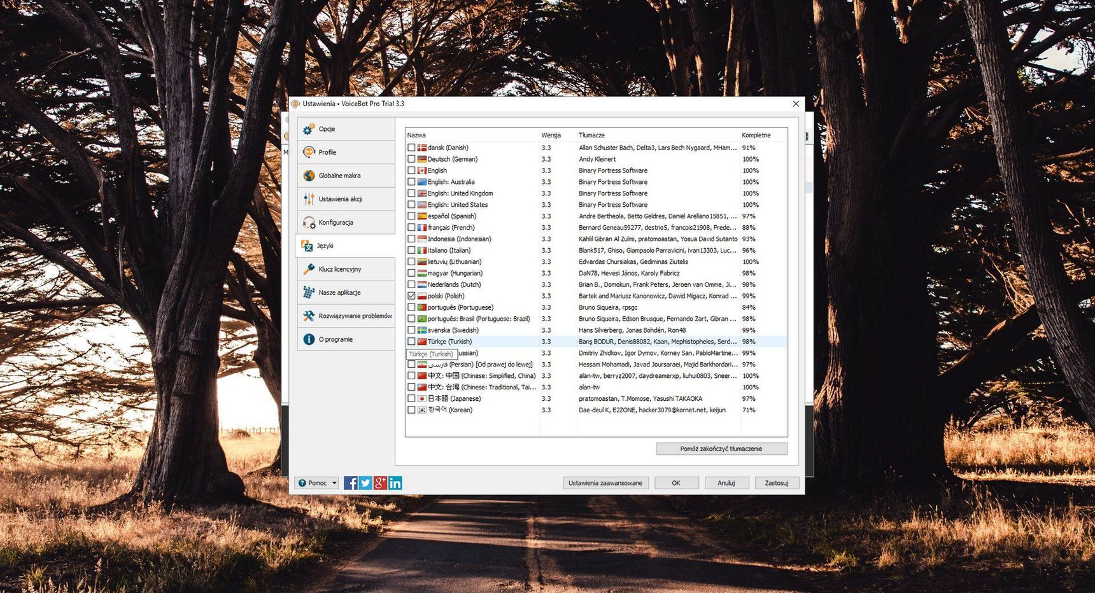1095x593 pixels.
Task: Select the Persian language row text
Action: pyautogui.click(x=480, y=365)
